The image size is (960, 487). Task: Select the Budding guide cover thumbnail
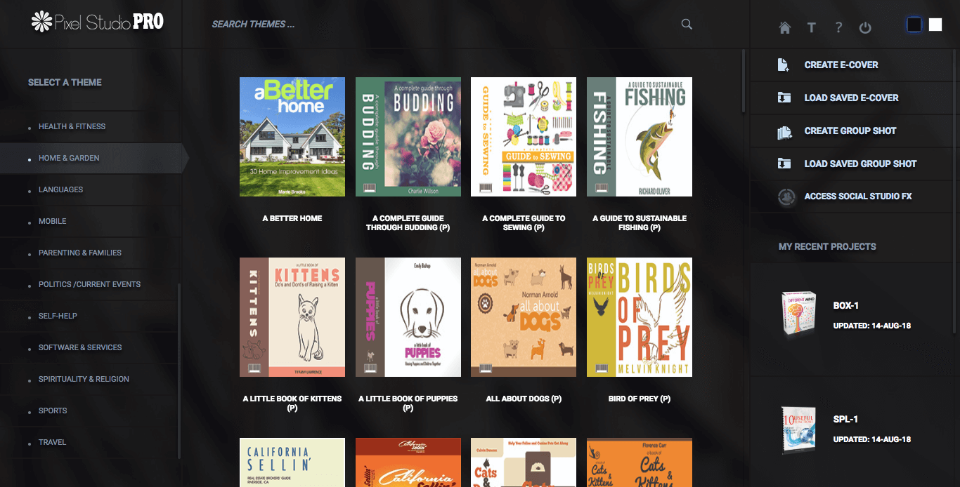[x=408, y=137]
